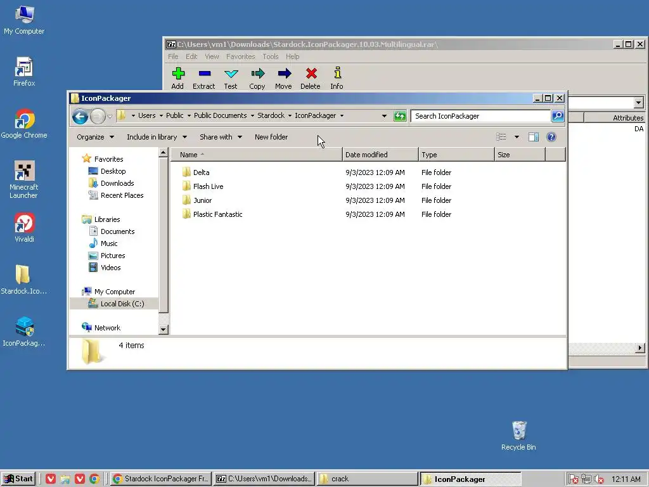This screenshot has width=649, height=487.
Task: Open the 7-Zip Help menu
Action: 292,56
